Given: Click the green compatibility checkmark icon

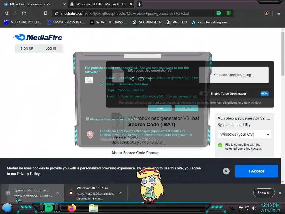Looking at the screenshot, I should [x=220, y=145].
